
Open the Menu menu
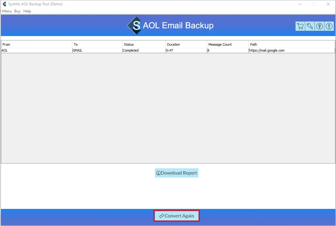(x=7, y=11)
